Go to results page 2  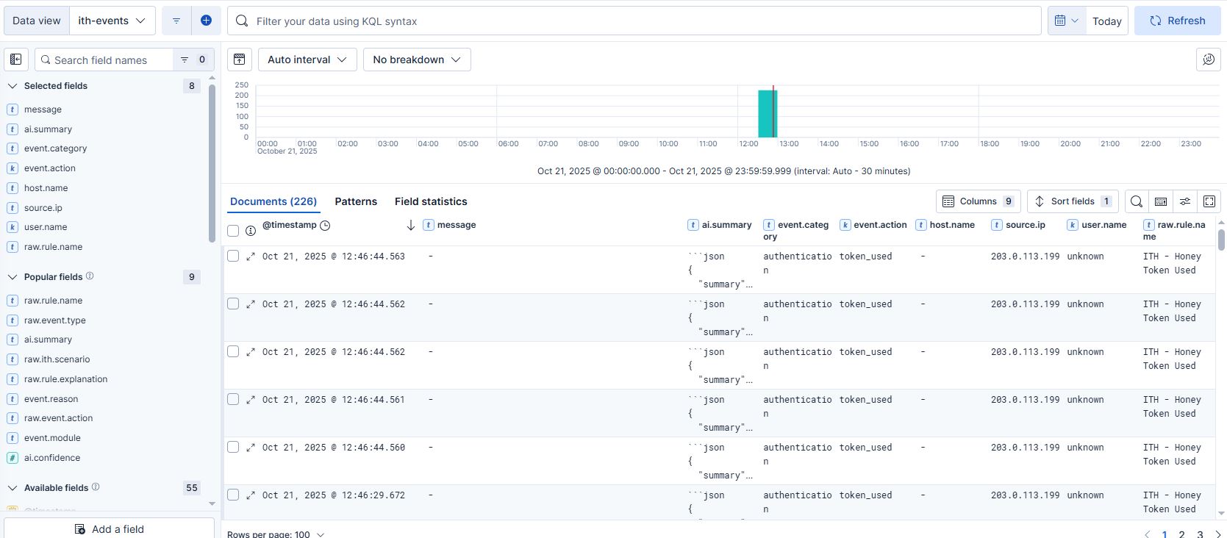point(1182,534)
